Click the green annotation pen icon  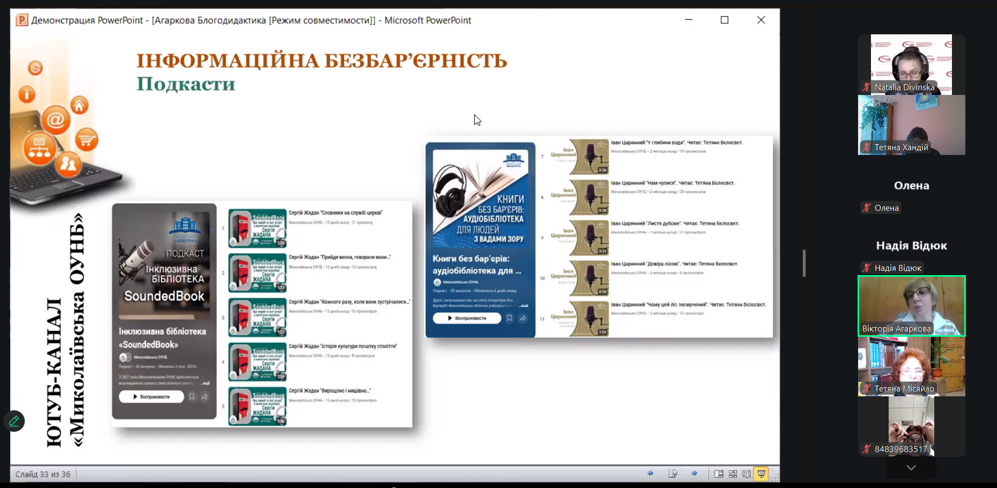coord(14,422)
